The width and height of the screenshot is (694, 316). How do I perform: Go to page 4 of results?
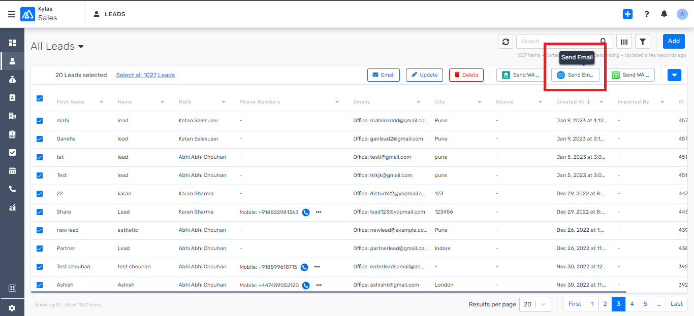(x=632, y=304)
